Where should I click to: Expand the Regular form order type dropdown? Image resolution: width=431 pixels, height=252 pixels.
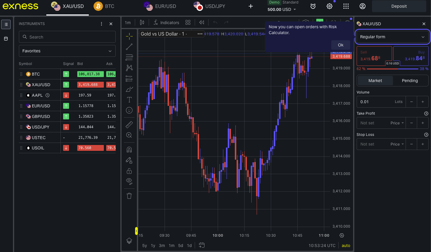(392, 37)
